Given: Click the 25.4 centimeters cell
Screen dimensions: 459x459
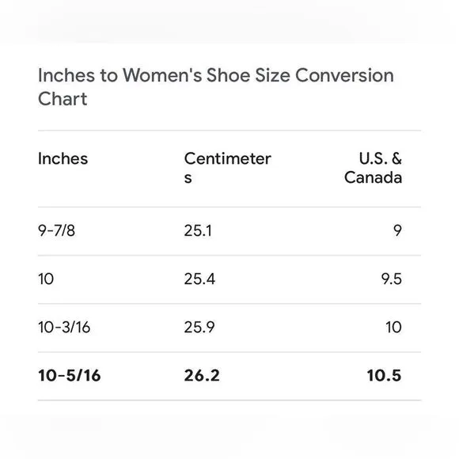Looking at the screenshot, I should pyautogui.click(x=199, y=279).
